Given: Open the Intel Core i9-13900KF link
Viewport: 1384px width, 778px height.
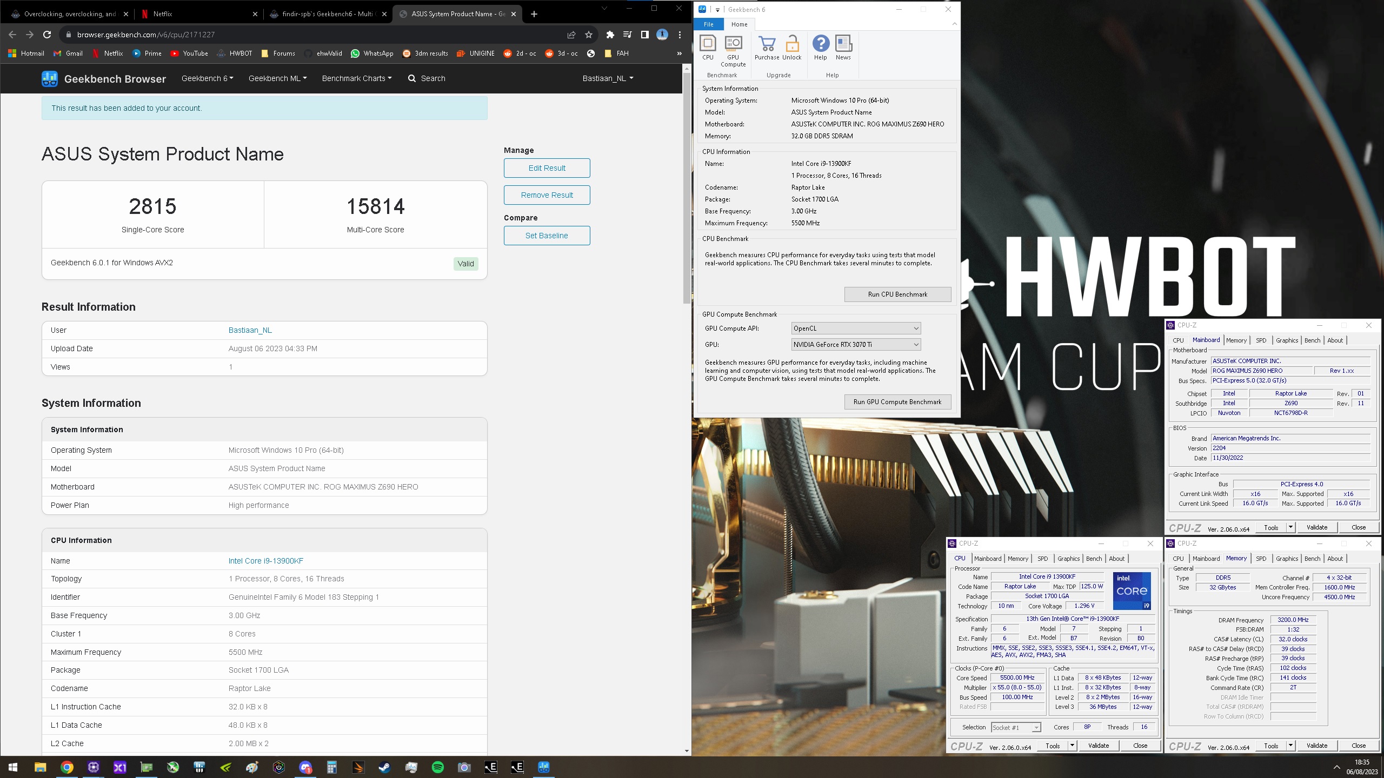Looking at the screenshot, I should click(x=265, y=561).
